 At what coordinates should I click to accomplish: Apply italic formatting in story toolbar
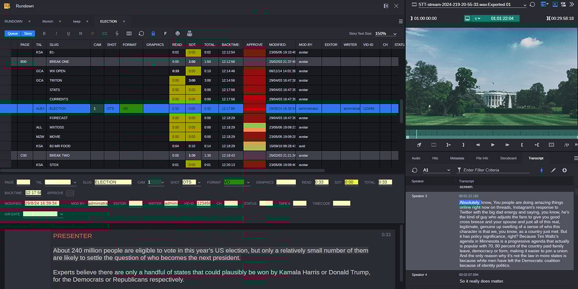pyautogui.click(x=56, y=34)
